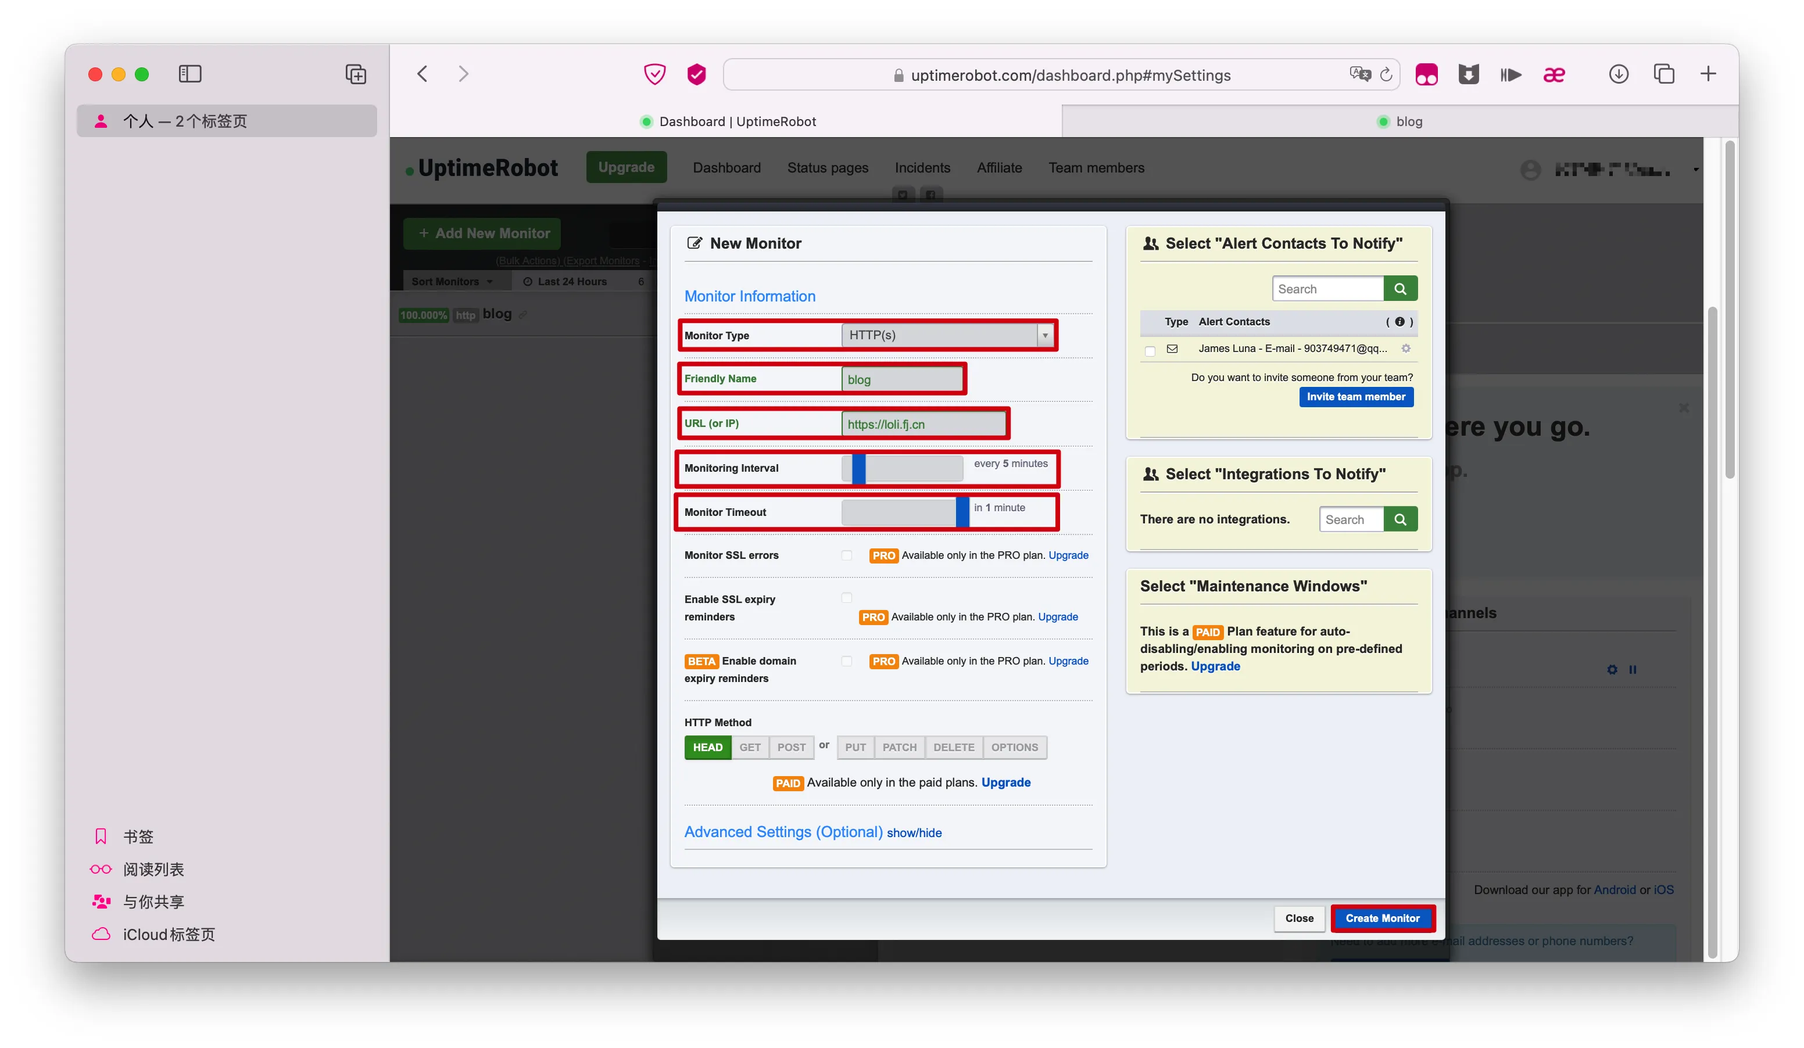The height and width of the screenshot is (1048, 1804).
Task: Click the green Upgrade button in header
Action: [x=627, y=167]
